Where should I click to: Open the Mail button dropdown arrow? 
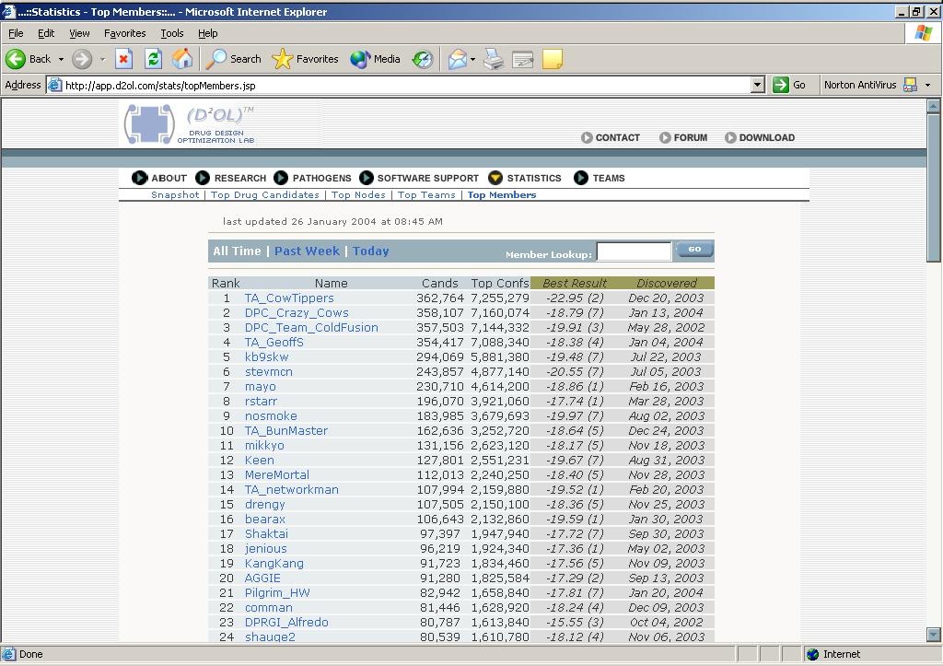[x=472, y=59]
